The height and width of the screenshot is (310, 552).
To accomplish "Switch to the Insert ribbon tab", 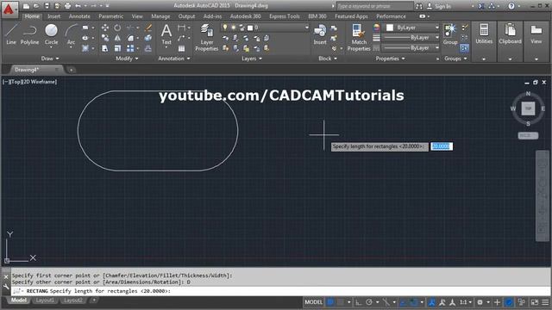I will coord(53,16).
